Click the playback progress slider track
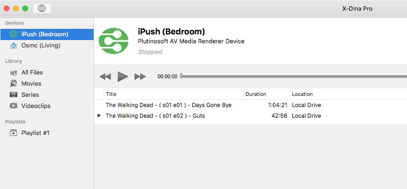 (x=293, y=76)
